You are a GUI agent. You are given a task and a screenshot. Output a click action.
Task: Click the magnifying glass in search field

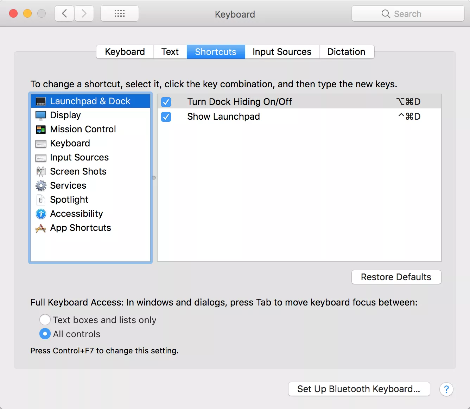[386, 14]
